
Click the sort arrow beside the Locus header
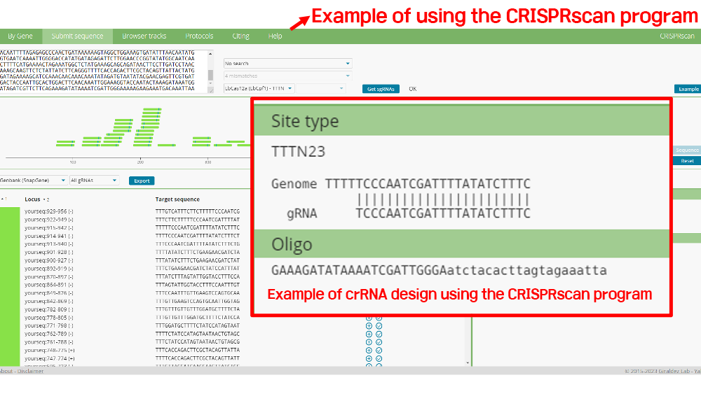[x=46, y=199]
